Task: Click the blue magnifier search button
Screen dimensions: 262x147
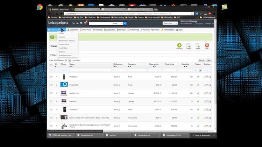Action: [125, 23]
